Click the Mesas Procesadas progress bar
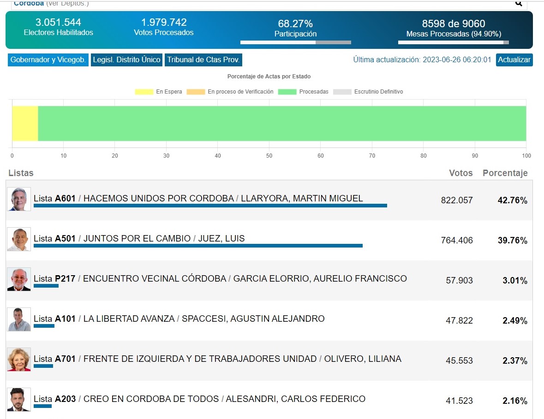The height and width of the screenshot is (419, 544). pos(453,42)
